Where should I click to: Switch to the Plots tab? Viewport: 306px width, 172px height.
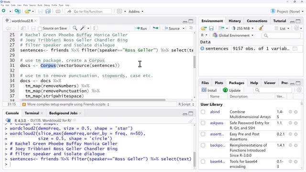219,83
